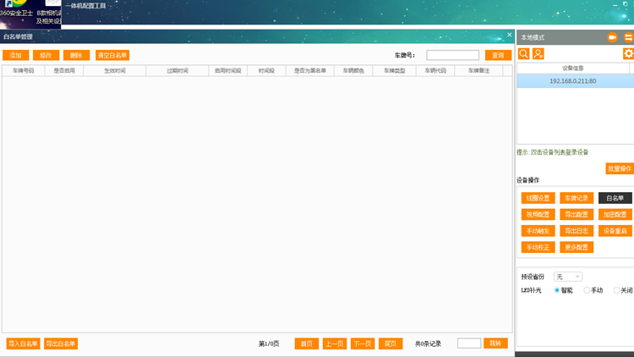Click the user IP login icon

click(x=538, y=54)
